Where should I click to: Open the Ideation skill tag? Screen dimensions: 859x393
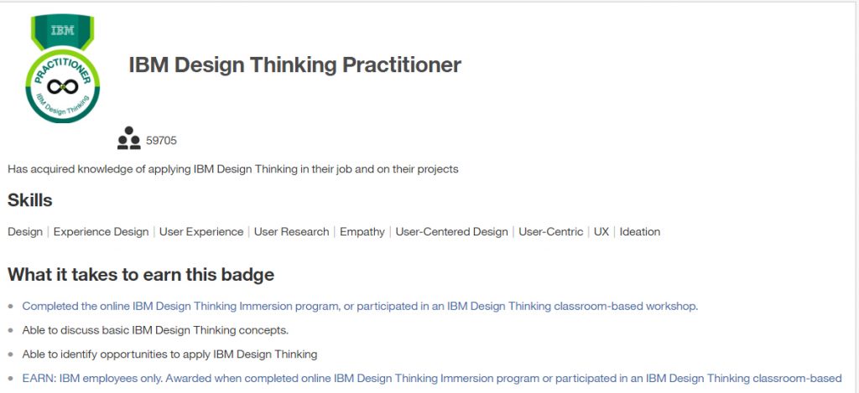640,231
